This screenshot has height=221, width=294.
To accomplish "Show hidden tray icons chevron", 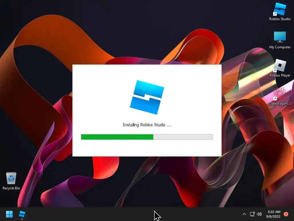I will click(x=244, y=214).
